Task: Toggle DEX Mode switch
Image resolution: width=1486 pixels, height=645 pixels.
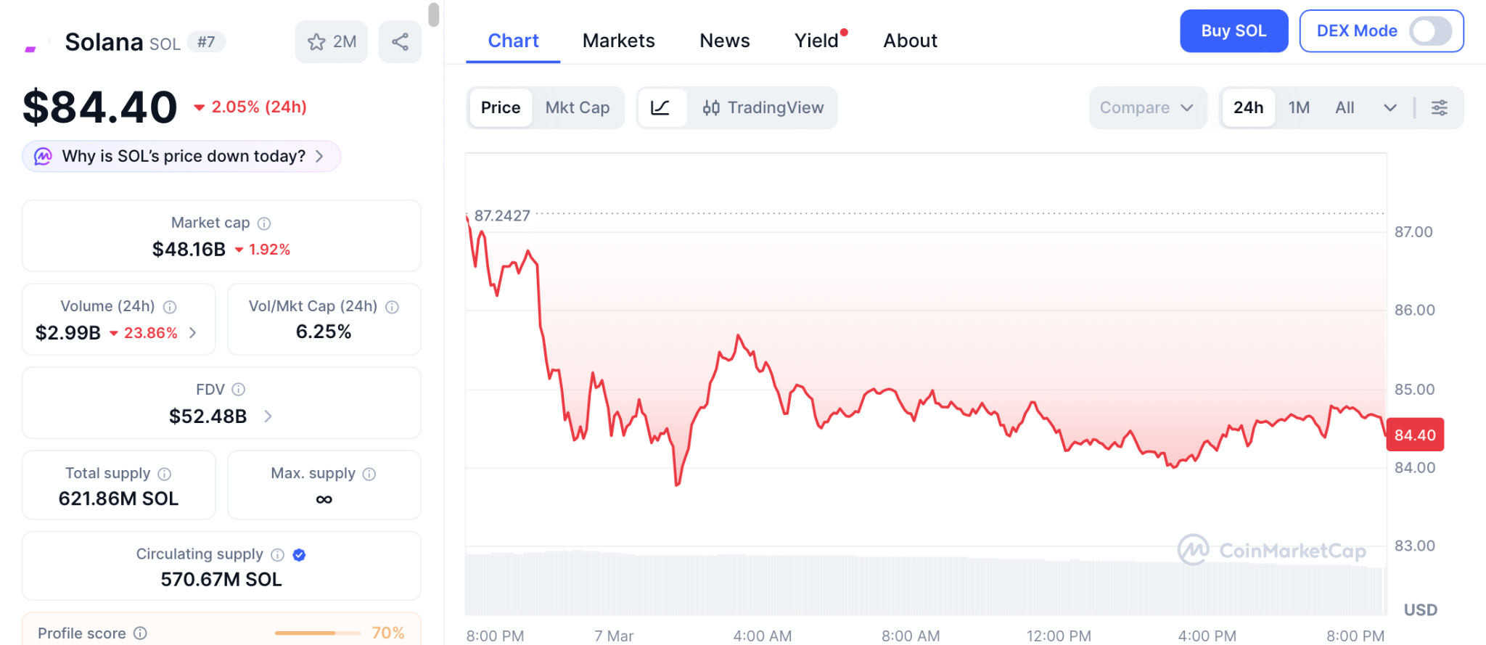Action: (1429, 31)
